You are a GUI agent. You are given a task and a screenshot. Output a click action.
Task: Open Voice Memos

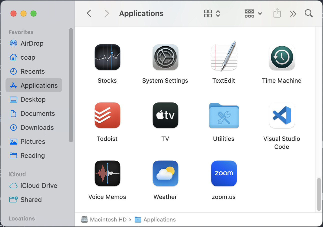tap(107, 173)
